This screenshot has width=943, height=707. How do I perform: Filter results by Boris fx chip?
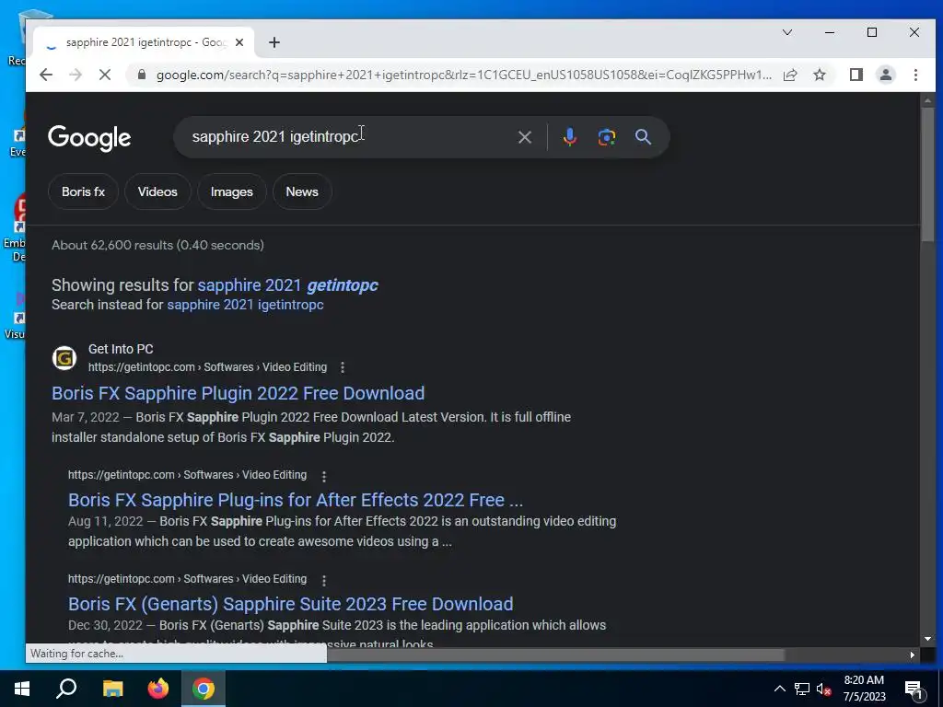coord(83,191)
